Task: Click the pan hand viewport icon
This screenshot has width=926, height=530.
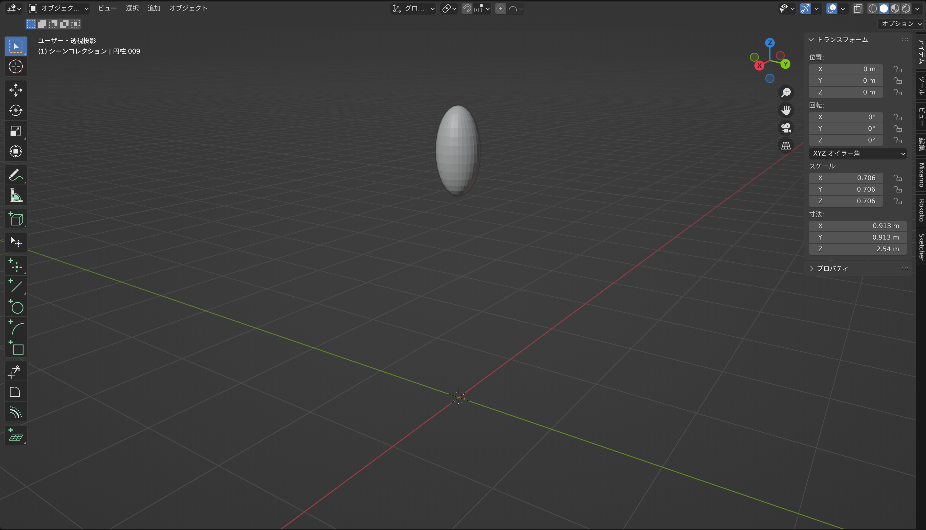Action: [x=786, y=110]
